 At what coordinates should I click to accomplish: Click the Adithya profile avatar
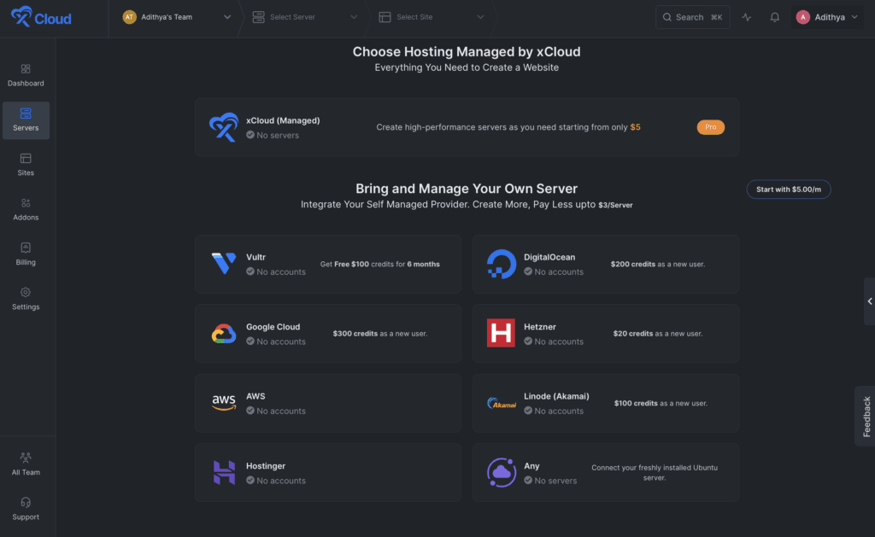click(x=802, y=17)
